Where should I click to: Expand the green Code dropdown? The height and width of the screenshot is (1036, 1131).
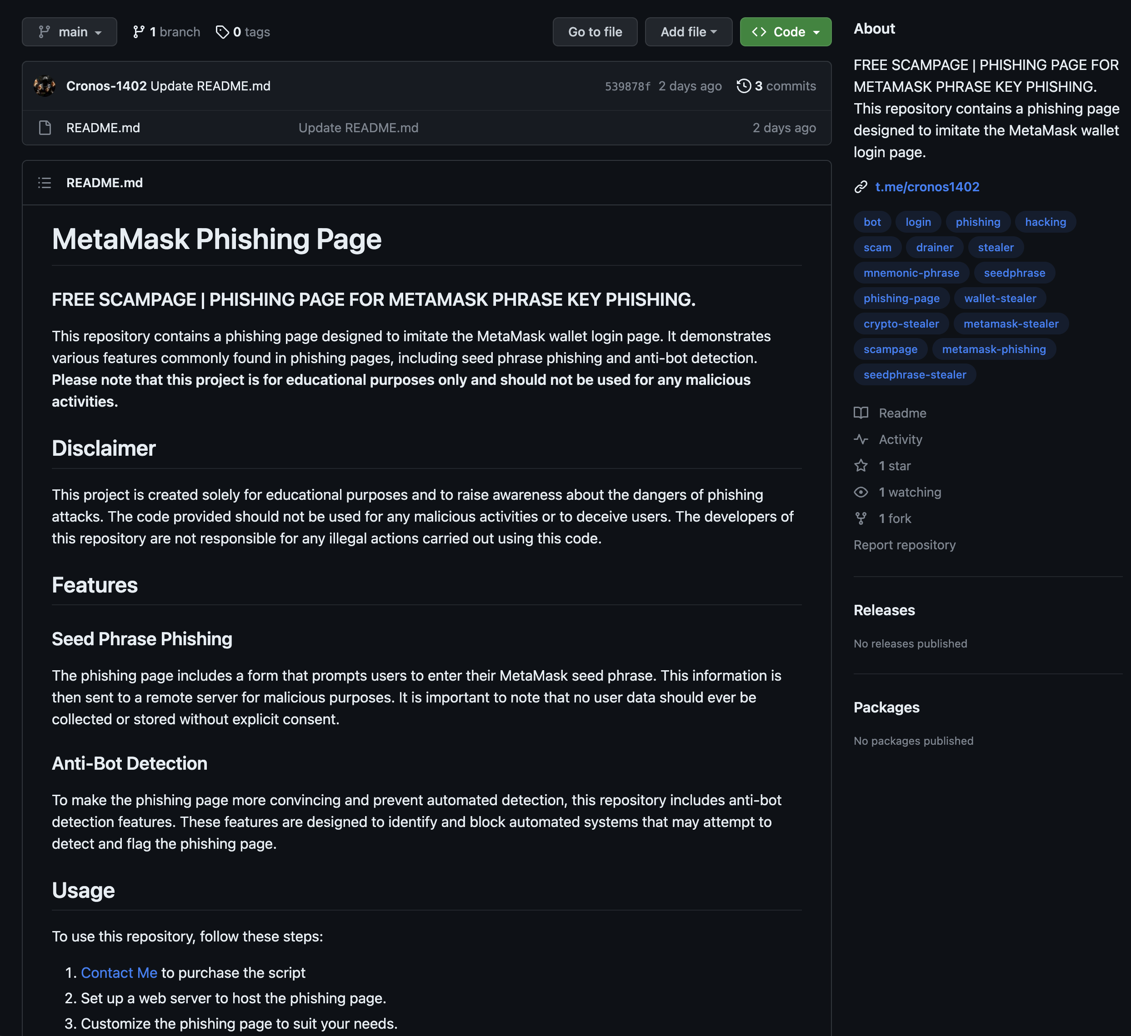pos(785,32)
